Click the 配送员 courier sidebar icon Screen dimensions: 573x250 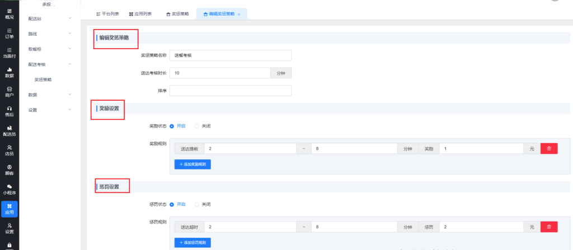pyautogui.click(x=9, y=131)
